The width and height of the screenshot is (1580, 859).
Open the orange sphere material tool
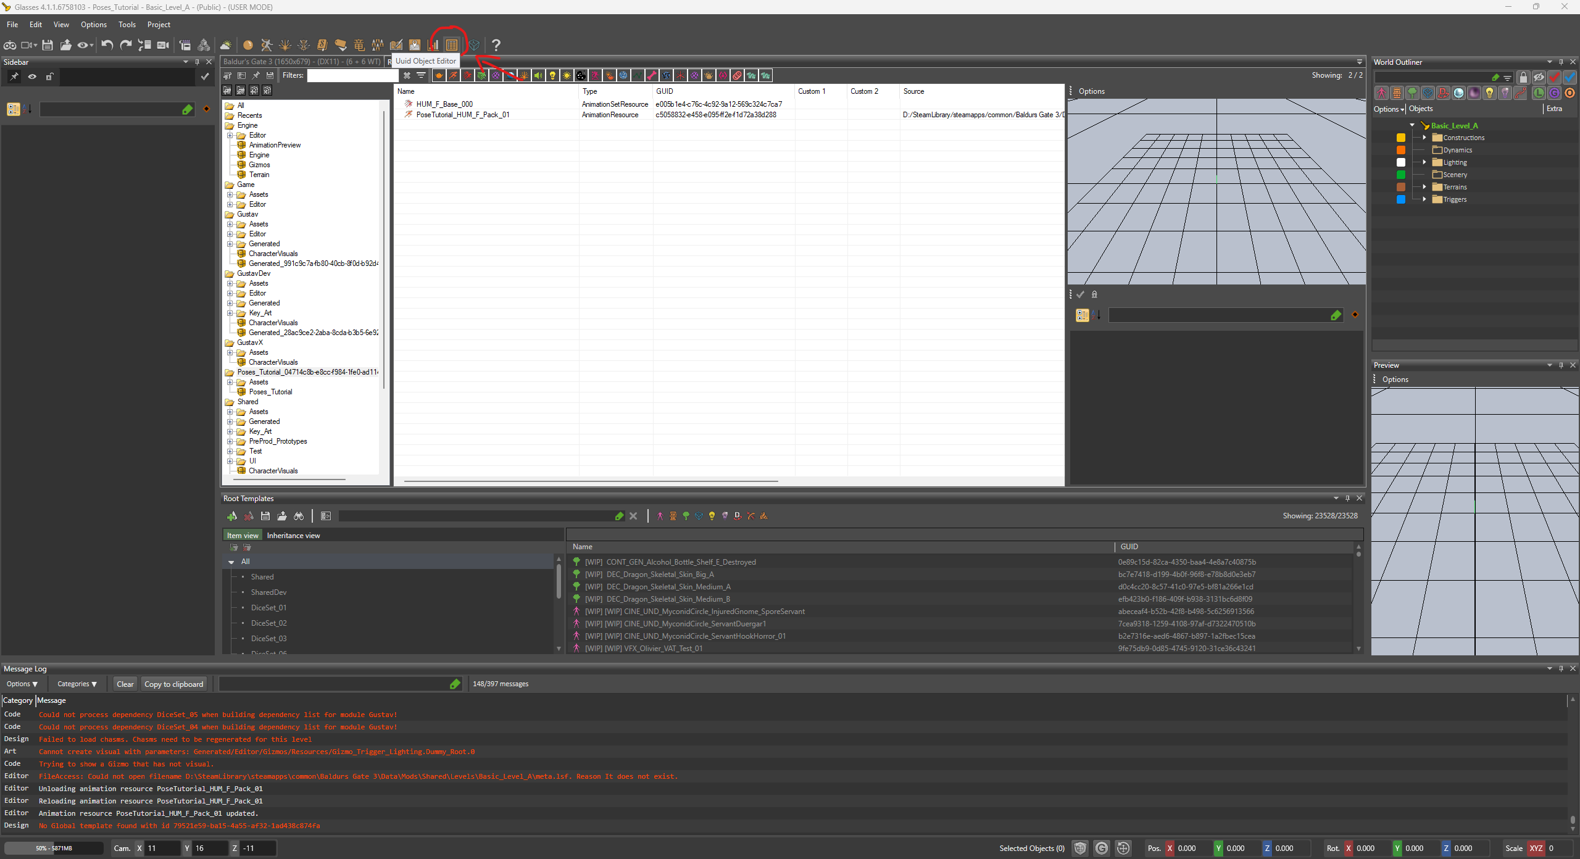click(x=247, y=45)
